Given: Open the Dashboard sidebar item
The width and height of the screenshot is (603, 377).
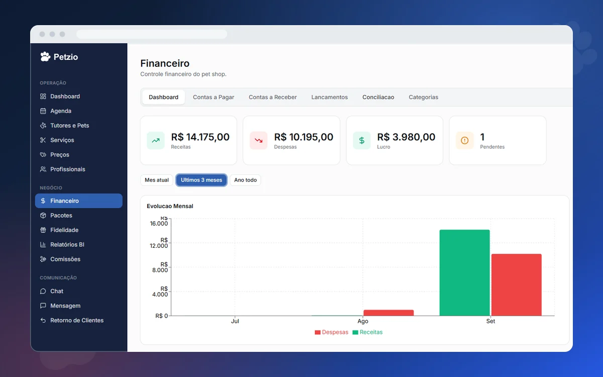Looking at the screenshot, I should pyautogui.click(x=78, y=97).
